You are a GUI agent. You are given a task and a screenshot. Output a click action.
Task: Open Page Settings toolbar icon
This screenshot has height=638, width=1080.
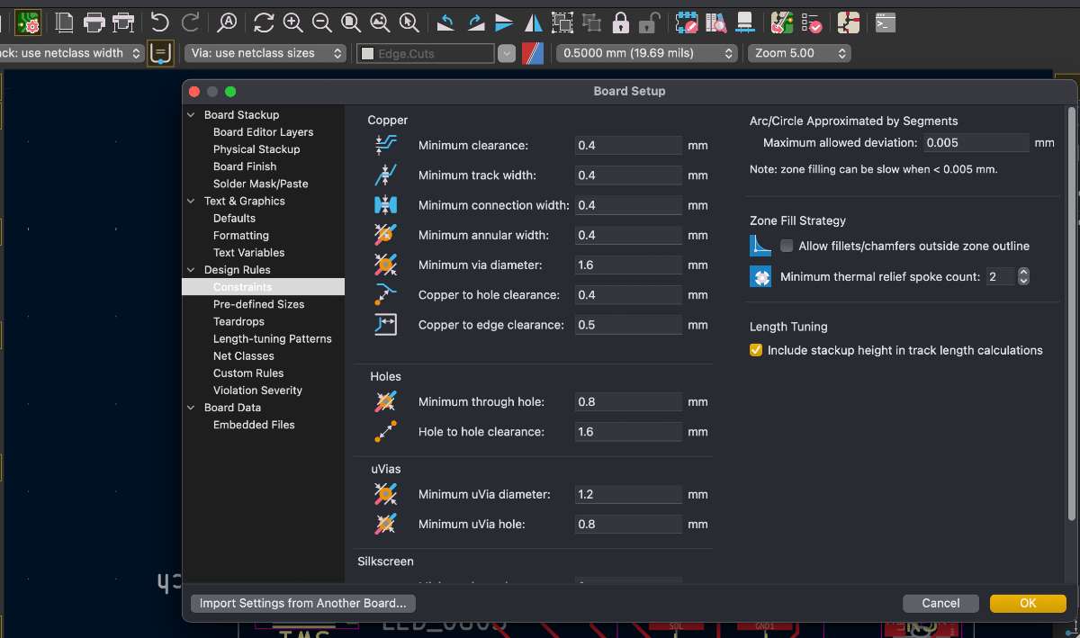tap(64, 22)
